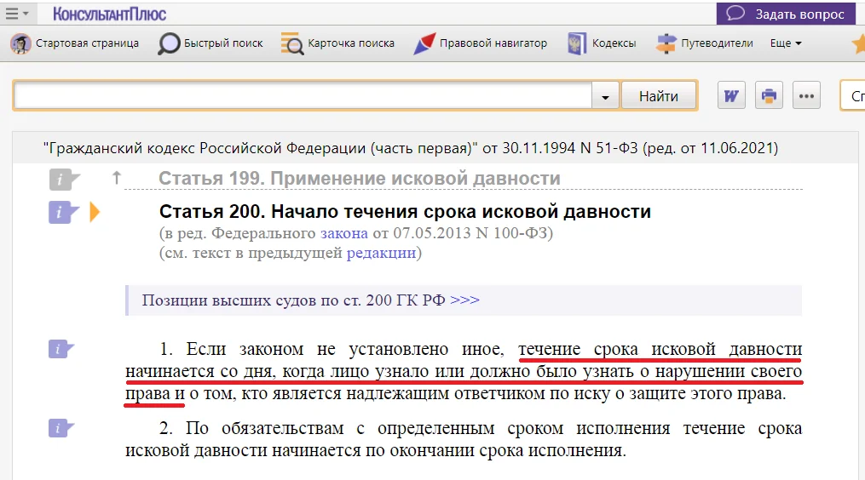Click the Гражданский кодекс document title bar
Viewport: 865px width, 480px height.
[x=435, y=148]
